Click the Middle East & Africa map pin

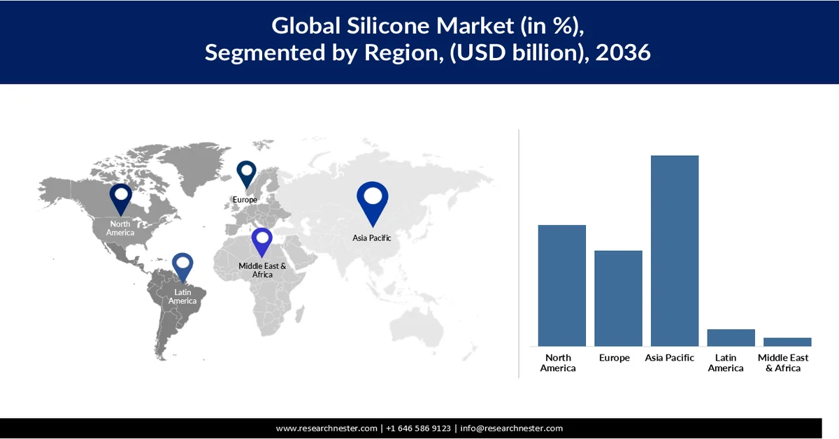pos(262,243)
